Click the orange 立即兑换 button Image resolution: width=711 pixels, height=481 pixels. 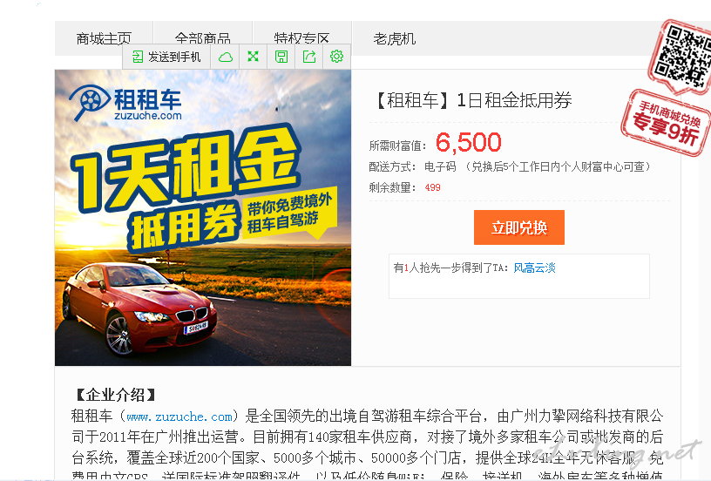(519, 227)
